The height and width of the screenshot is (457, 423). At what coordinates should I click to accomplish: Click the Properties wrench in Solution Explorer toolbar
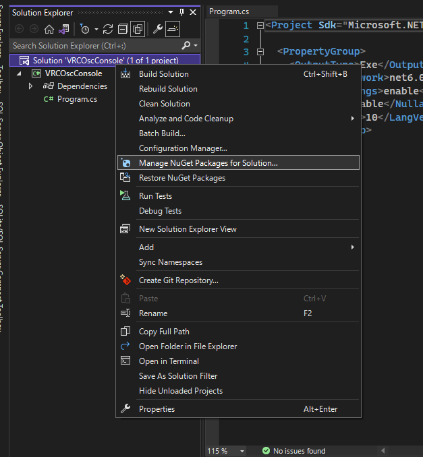158,29
